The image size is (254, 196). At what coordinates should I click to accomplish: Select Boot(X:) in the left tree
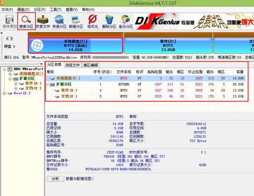(x=22, y=93)
